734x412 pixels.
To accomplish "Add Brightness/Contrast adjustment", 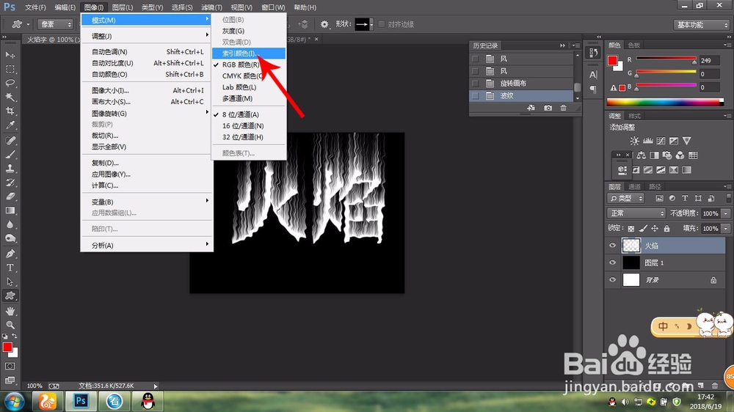I will 634,141.
